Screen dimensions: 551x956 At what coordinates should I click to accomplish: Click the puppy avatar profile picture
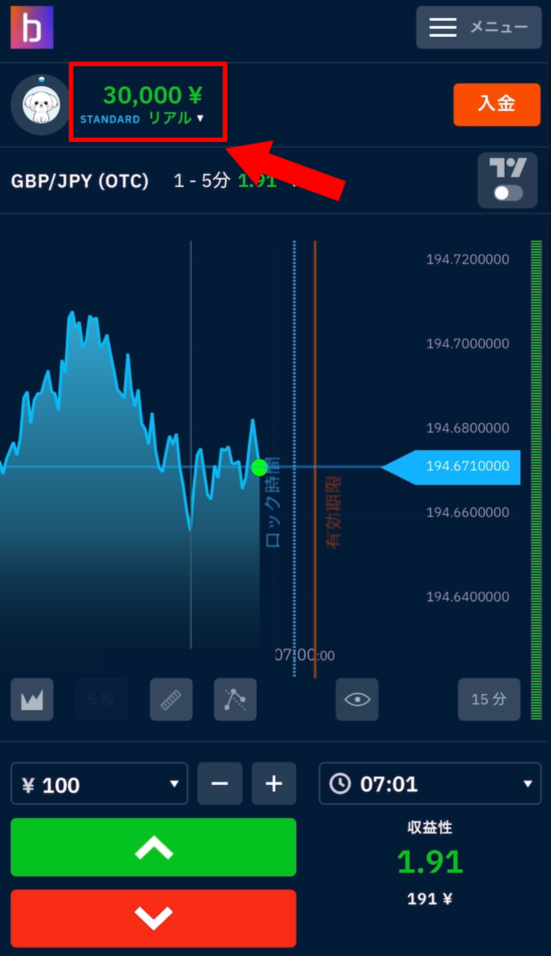(x=40, y=104)
